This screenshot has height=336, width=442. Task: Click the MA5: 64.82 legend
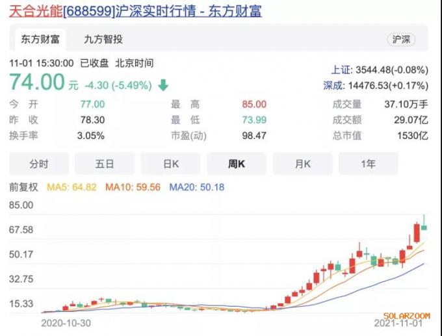(x=71, y=187)
